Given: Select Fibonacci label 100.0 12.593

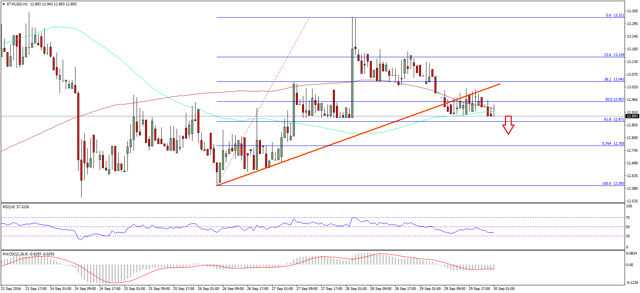Looking at the screenshot, I should tap(613, 184).
